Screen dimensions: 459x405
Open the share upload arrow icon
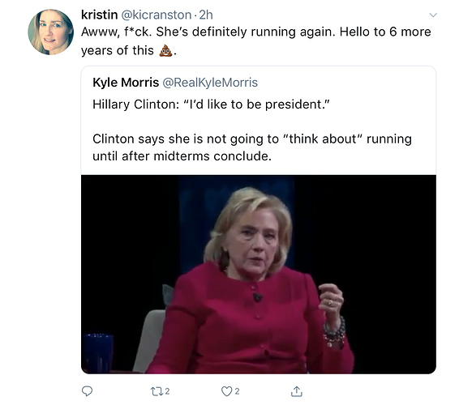tap(297, 391)
